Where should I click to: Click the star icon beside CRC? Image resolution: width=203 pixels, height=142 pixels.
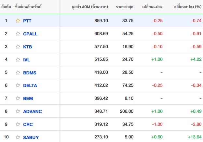(x=18, y=124)
